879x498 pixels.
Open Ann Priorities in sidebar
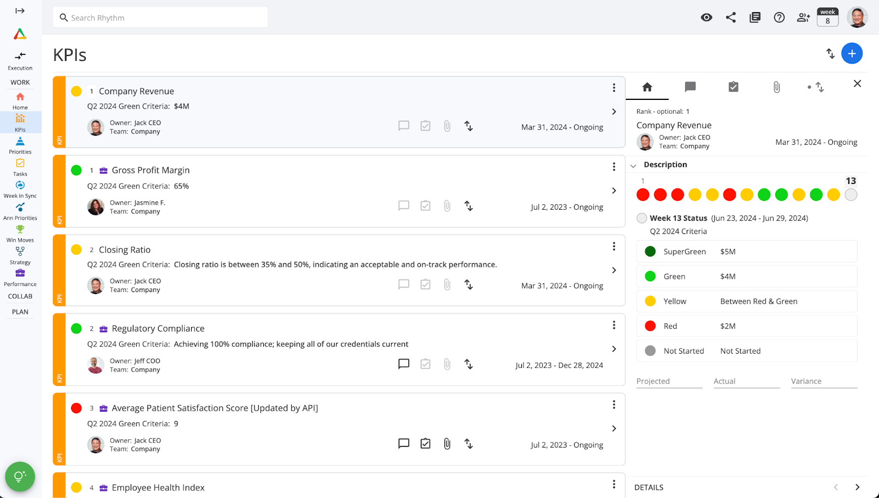[x=20, y=211]
